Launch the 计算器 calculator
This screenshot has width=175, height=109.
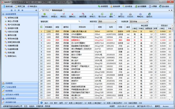153,6
